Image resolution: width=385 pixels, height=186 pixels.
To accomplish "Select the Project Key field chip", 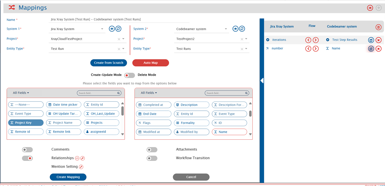I will (x=26, y=123).
